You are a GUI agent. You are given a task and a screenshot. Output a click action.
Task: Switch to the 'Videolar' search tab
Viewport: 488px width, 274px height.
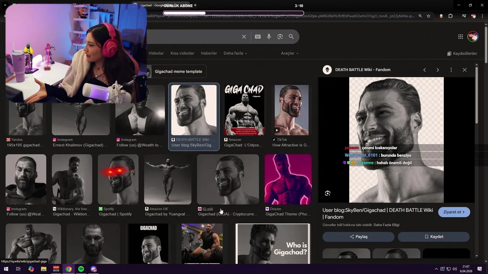156,53
